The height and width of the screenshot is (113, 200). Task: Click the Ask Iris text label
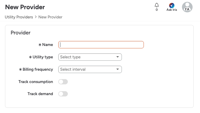pos(172,10)
